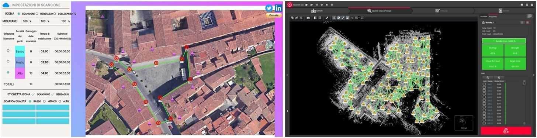Click the red optimize icon at panel bottom

pos(506,131)
